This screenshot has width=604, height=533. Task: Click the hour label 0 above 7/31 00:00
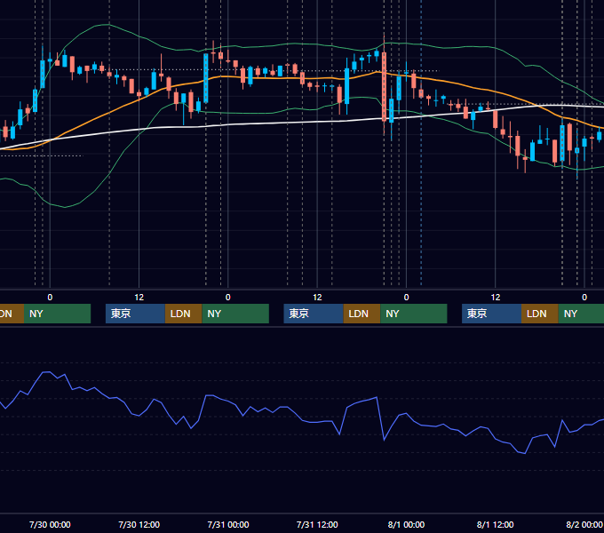228,298
